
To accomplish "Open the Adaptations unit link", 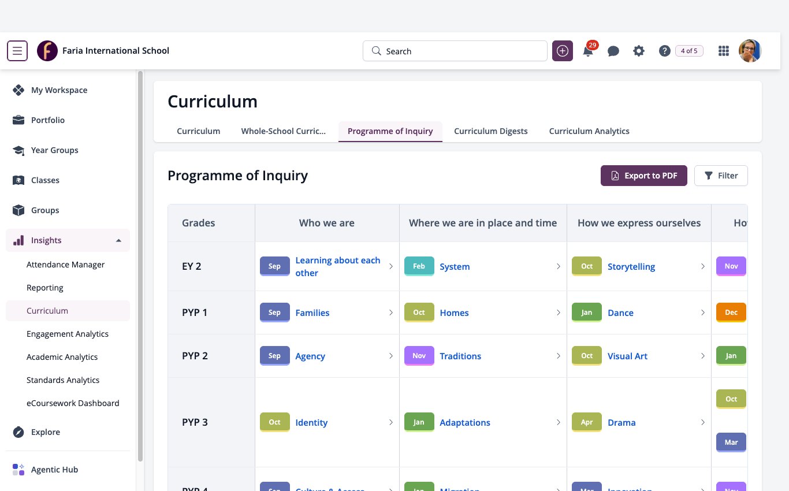I will pyautogui.click(x=465, y=422).
